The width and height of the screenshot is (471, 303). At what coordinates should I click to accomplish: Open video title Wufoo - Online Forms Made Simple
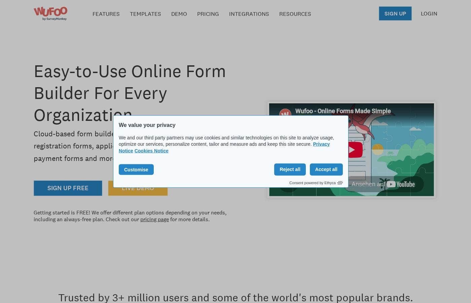(343, 111)
